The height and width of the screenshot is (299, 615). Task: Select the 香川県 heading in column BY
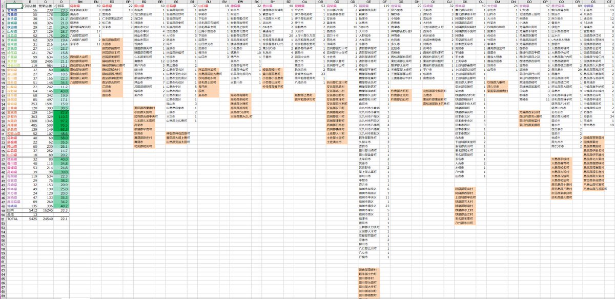tap(273, 6)
